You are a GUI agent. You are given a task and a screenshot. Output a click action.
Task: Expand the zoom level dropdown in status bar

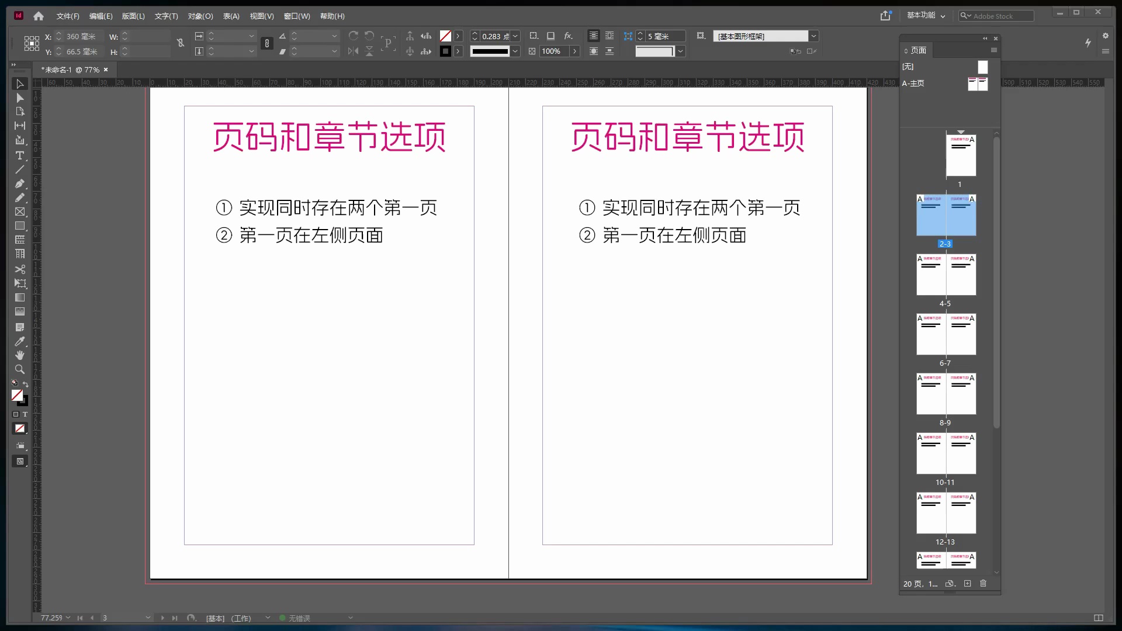pos(68,618)
